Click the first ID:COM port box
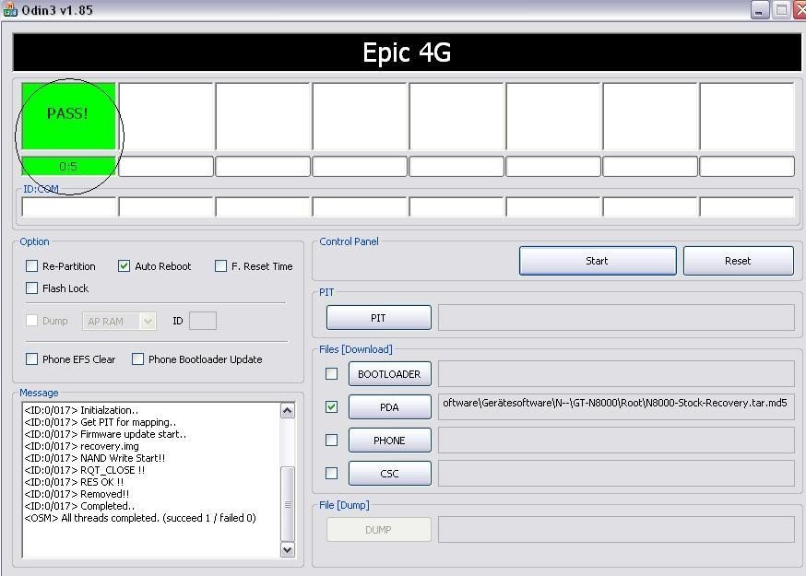The image size is (806, 576). tap(69, 207)
